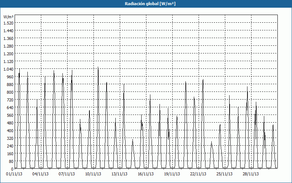
Task: Click the 10/11/13 date label
Action: [93, 174]
